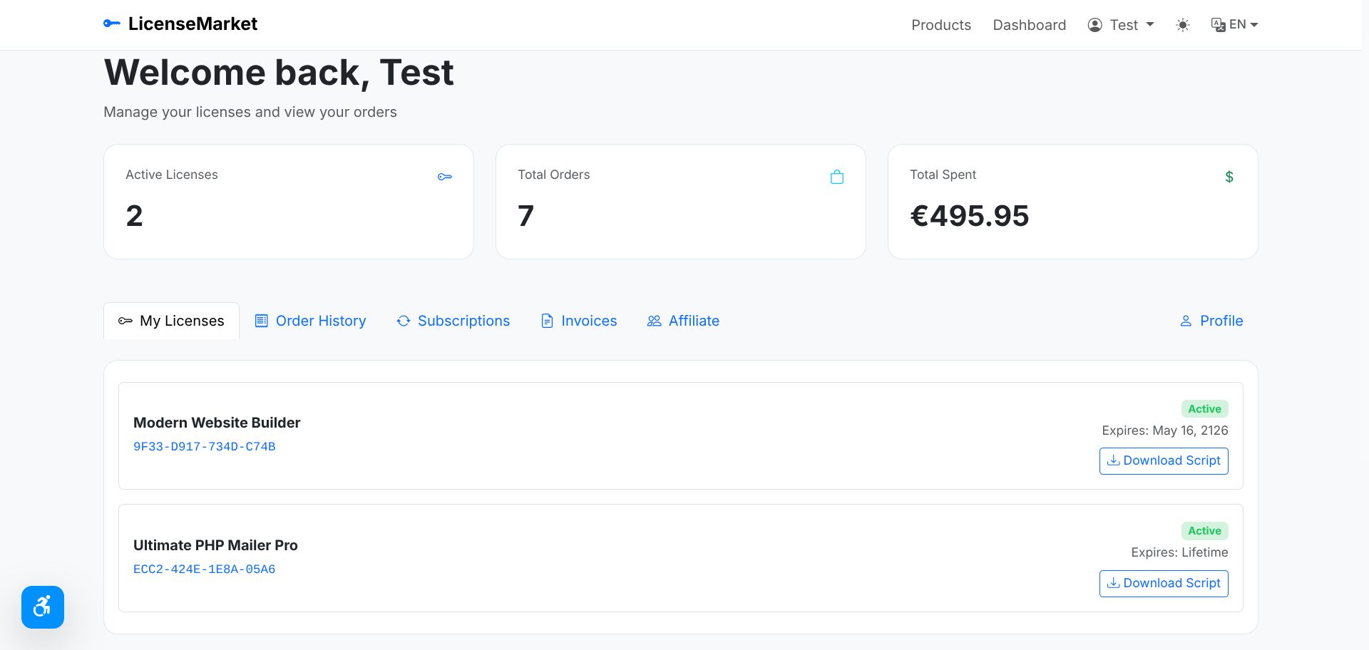This screenshot has width=1369, height=650.
Task: Click Active badge on Modern Website Builder
Action: (1205, 409)
